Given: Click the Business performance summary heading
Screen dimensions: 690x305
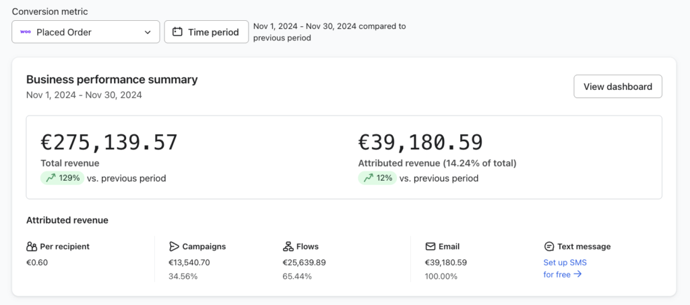Looking at the screenshot, I should (x=112, y=79).
